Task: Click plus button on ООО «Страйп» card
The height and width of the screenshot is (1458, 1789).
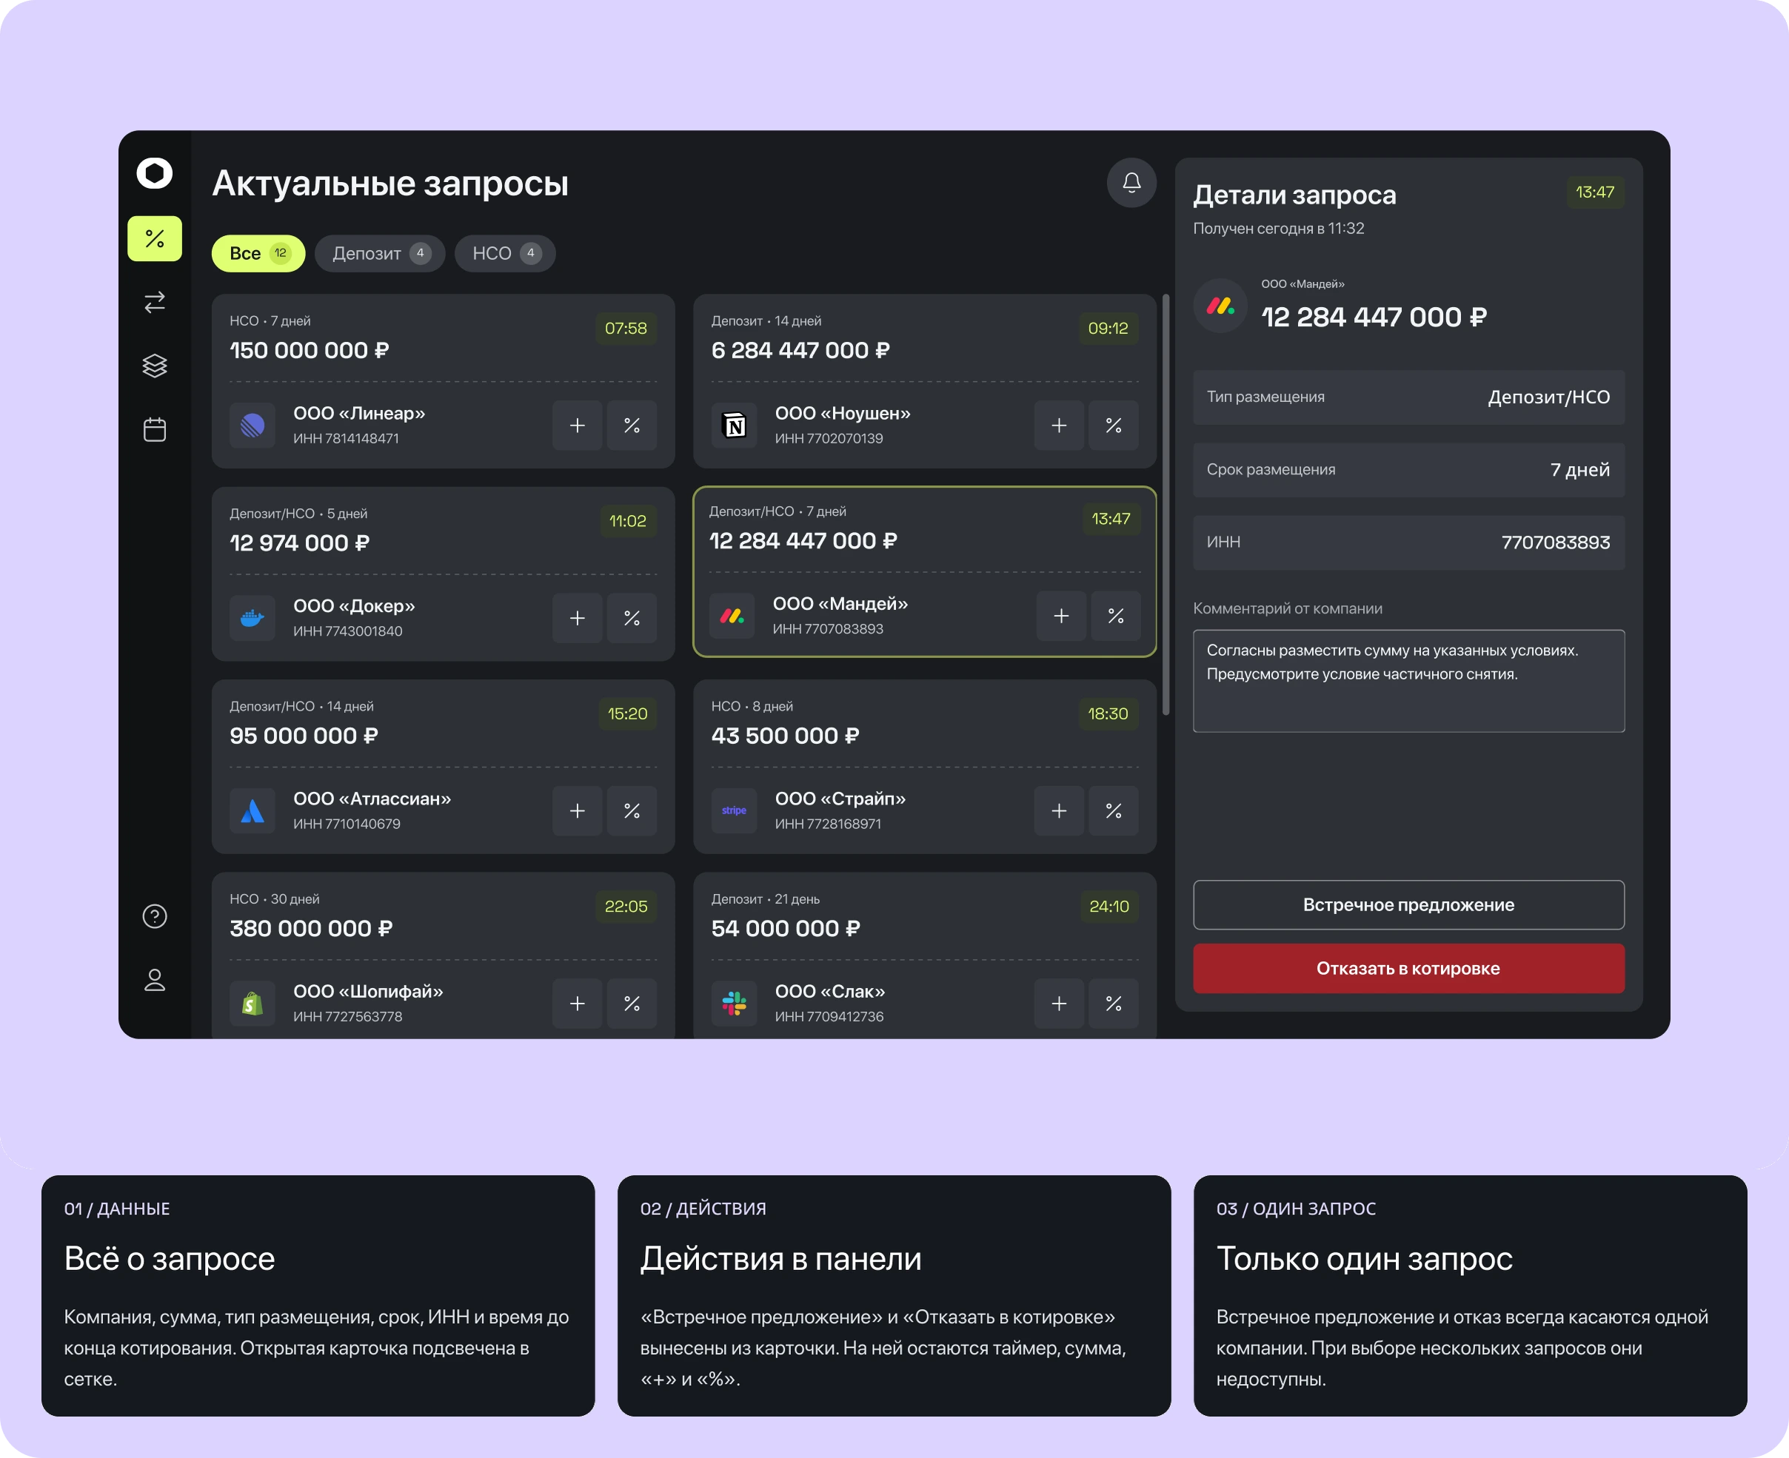Action: [x=1059, y=810]
